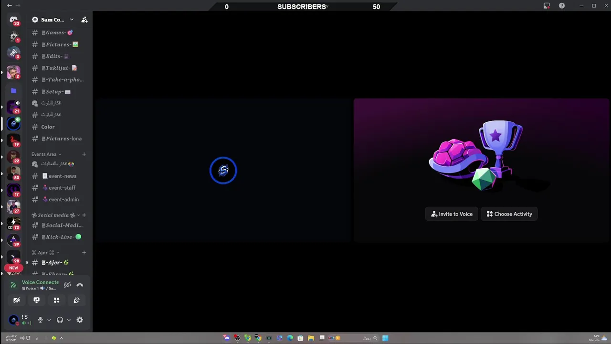This screenshot has height=344, width=611.
Task: Open the activities launcher icon in voice panel
Action: point(56,300)
